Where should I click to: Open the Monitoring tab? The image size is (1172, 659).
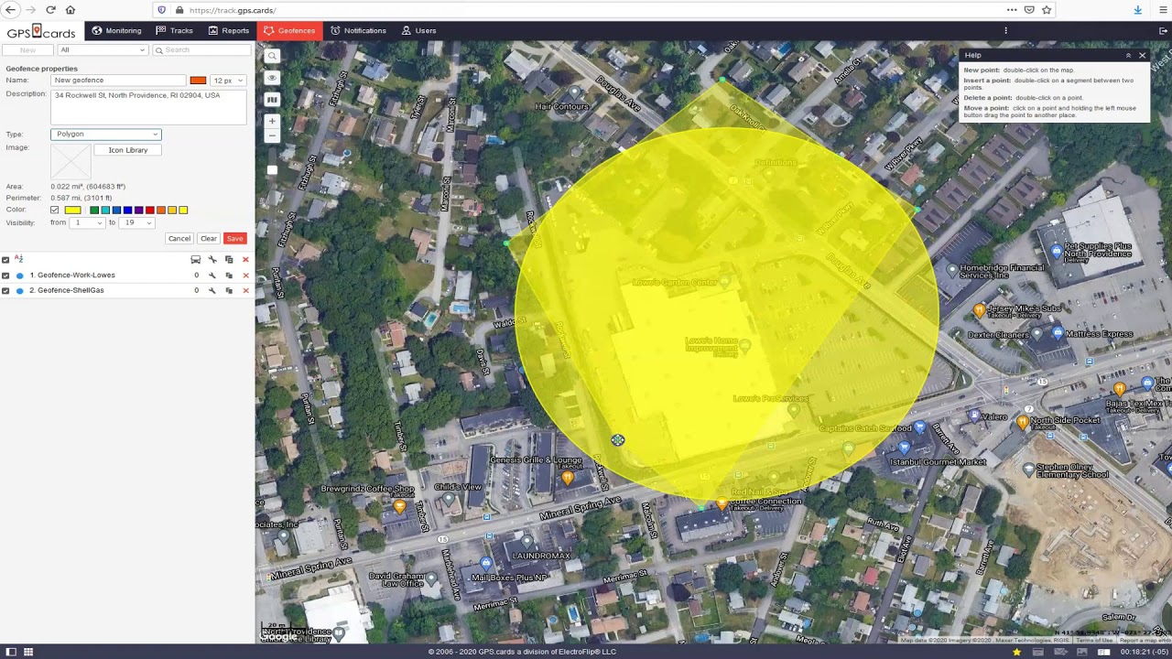116,30
